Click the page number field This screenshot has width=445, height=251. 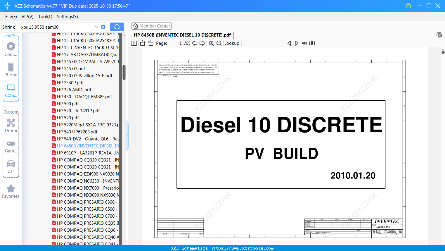(176, 43)
